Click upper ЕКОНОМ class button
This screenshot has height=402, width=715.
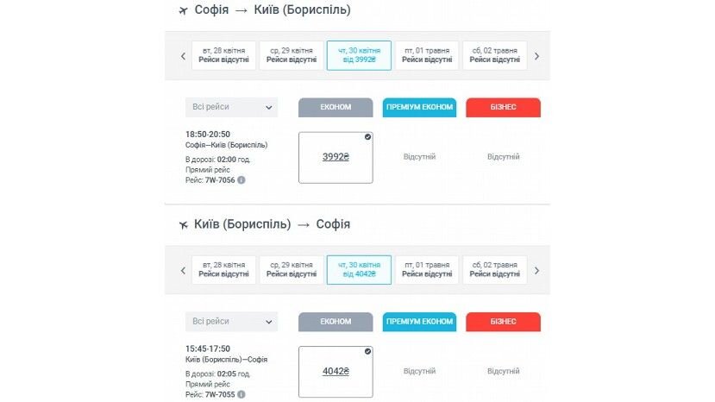pyautogui.click(x=336, y=107)
